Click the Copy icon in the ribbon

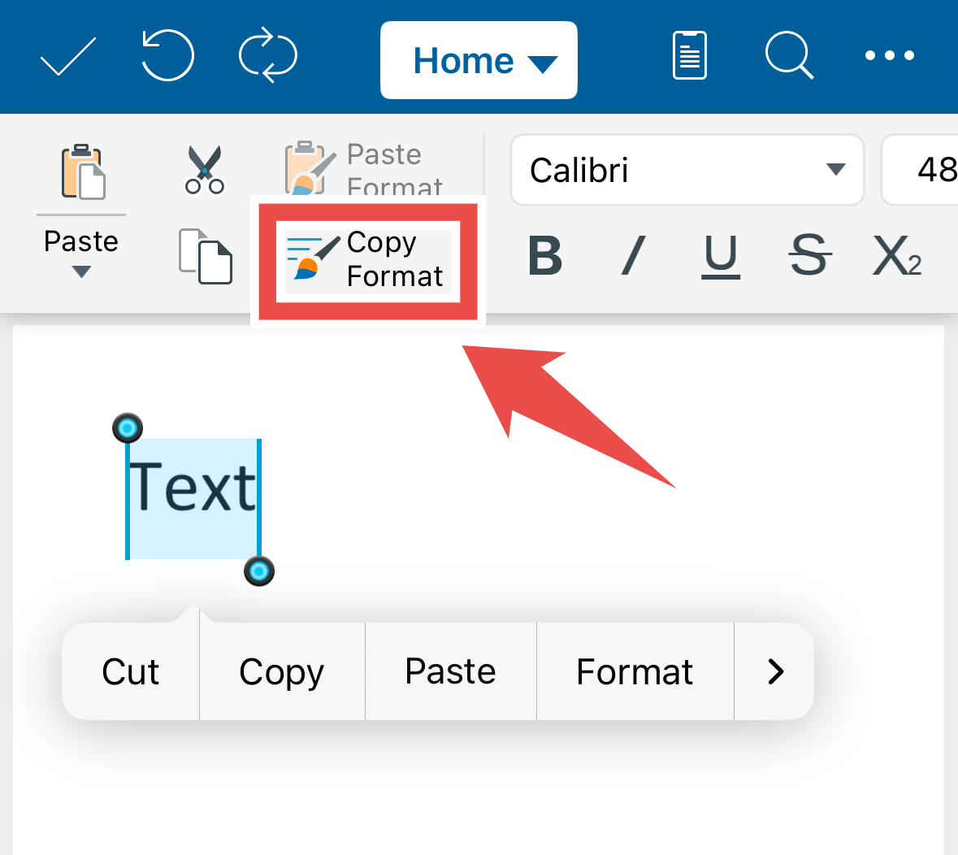[204, 256]
